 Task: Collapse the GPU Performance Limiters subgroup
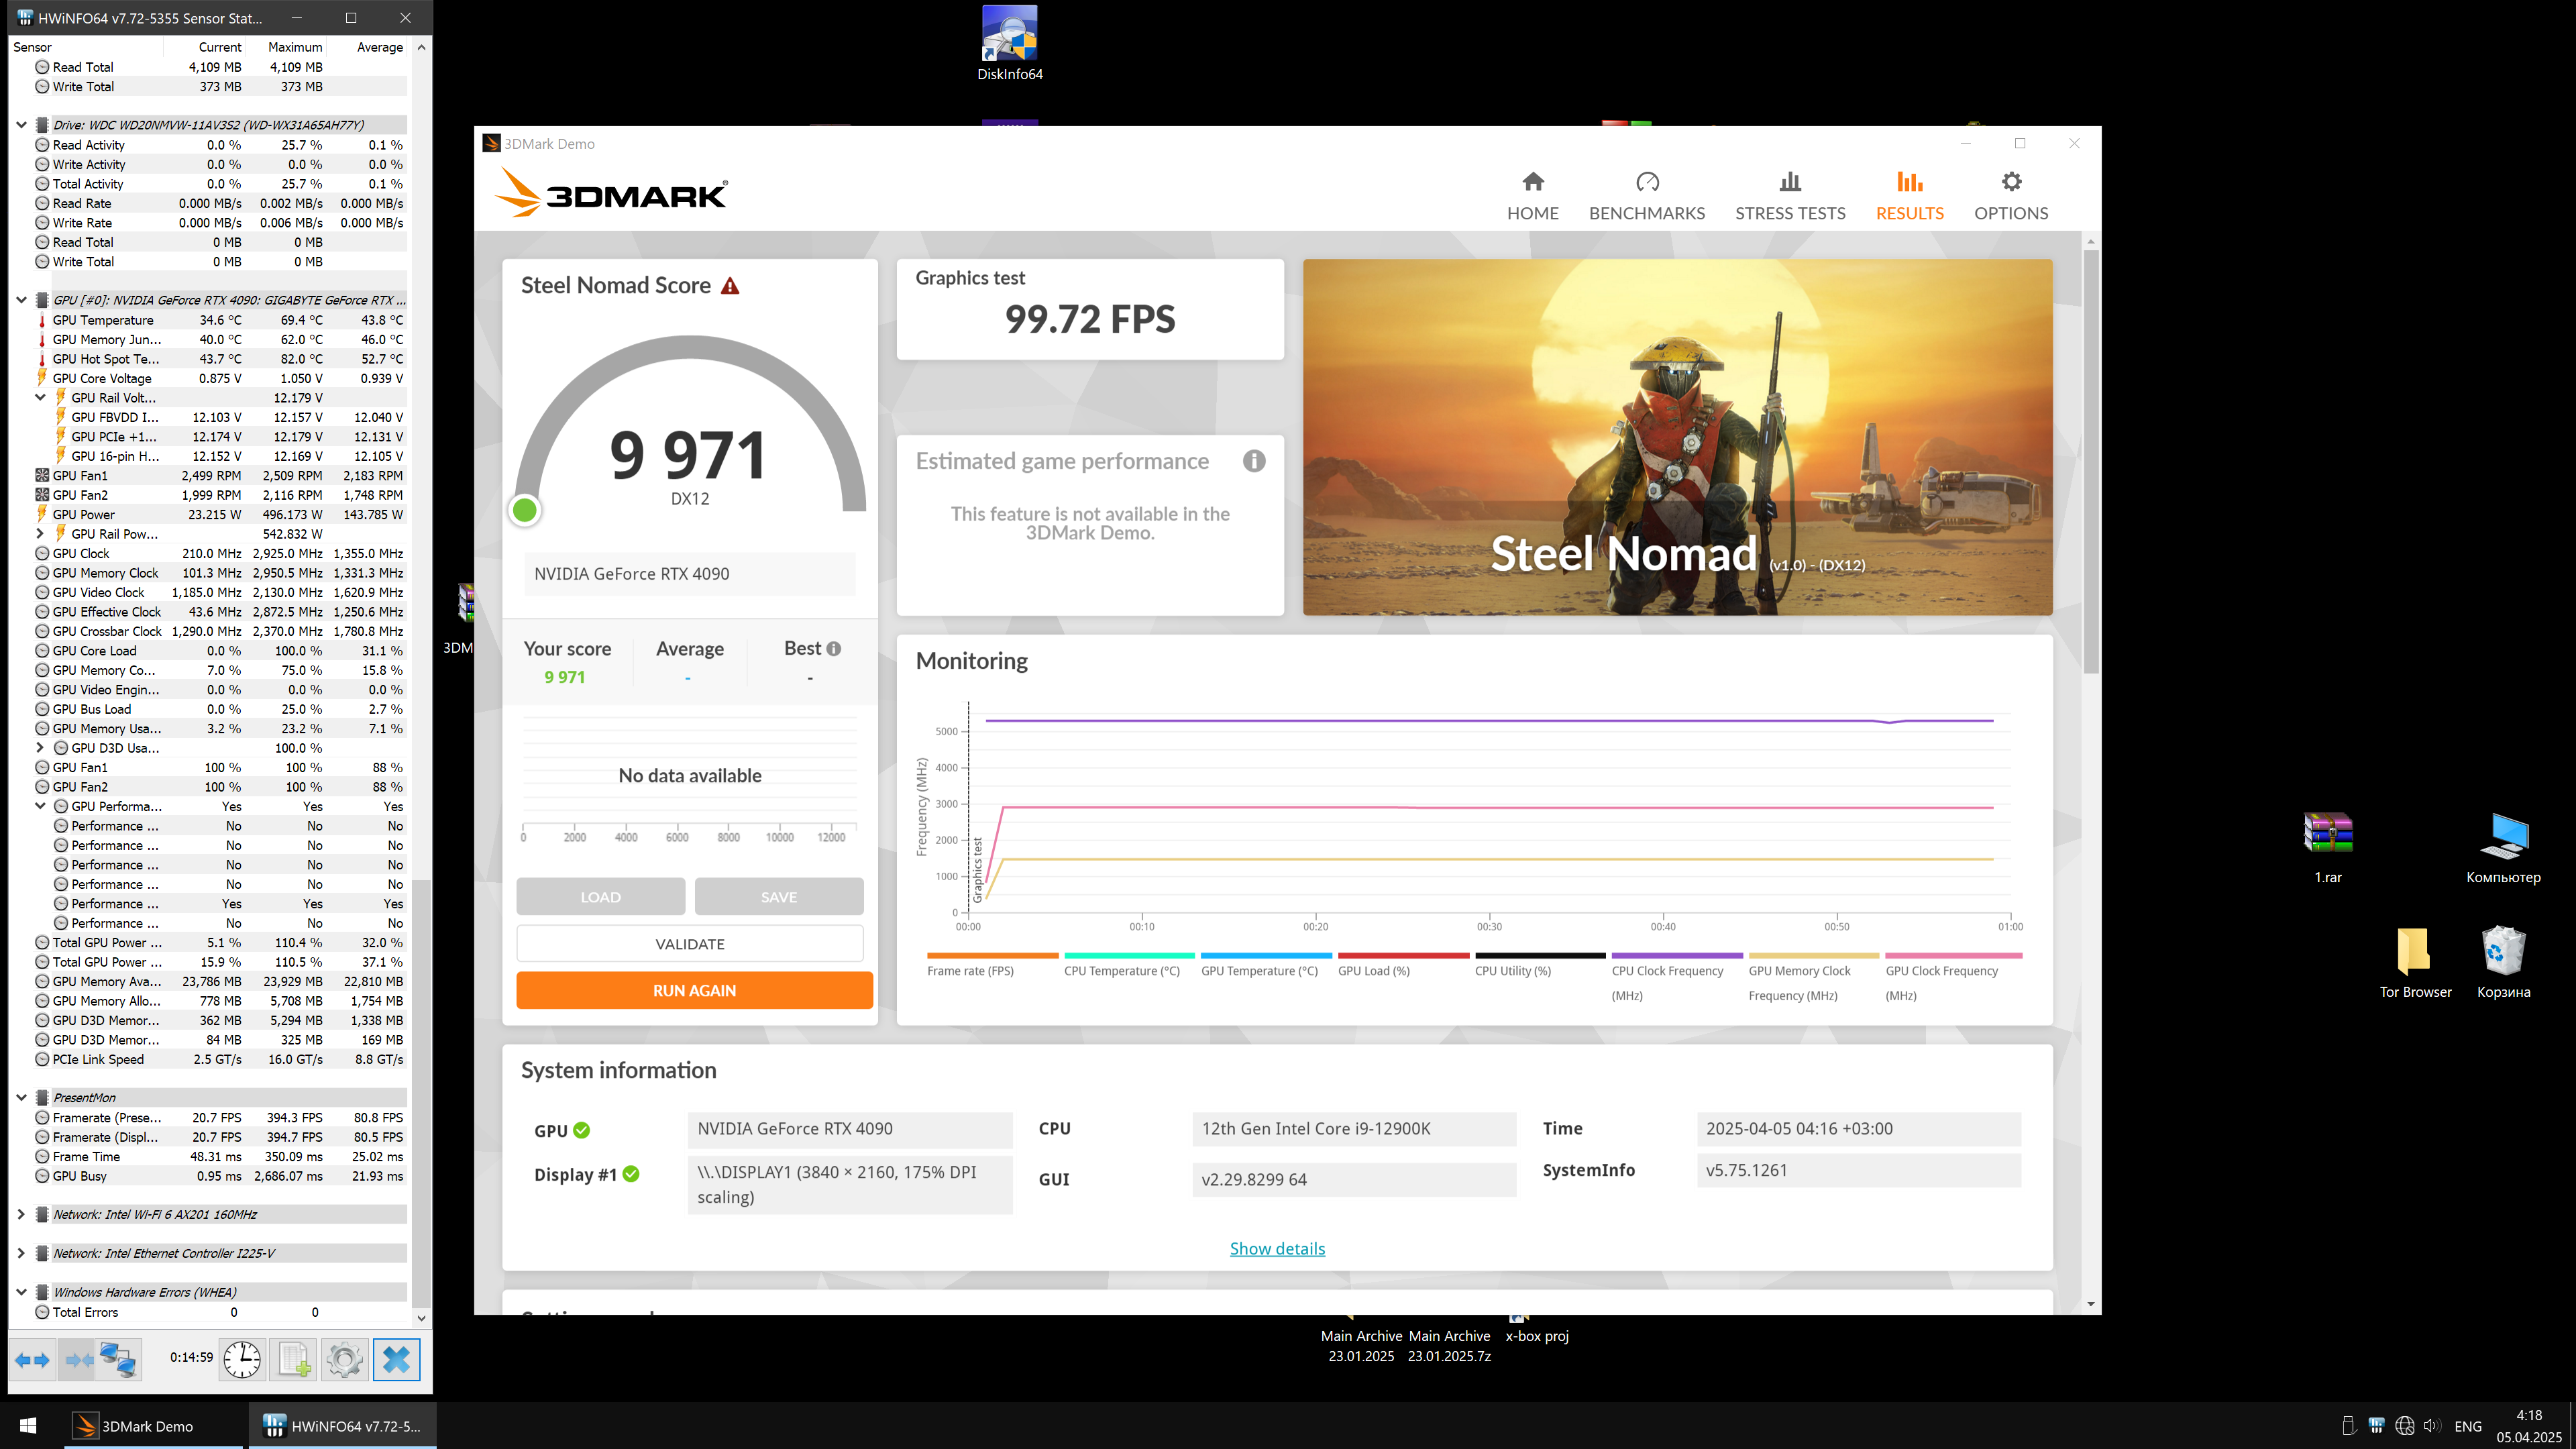(x=40, y=806)
